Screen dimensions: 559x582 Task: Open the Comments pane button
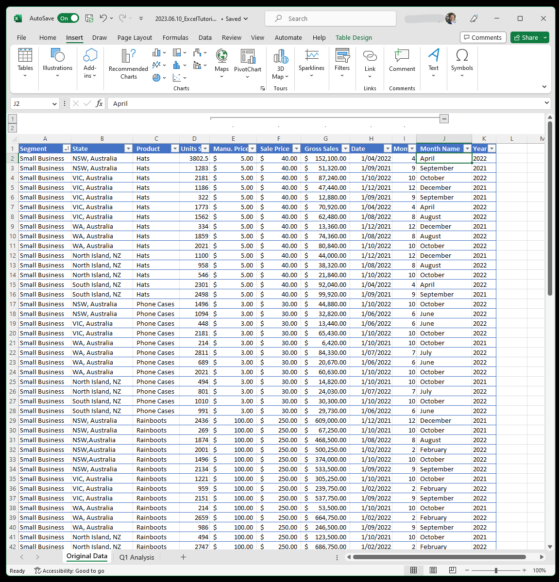[x=483, y=37]
